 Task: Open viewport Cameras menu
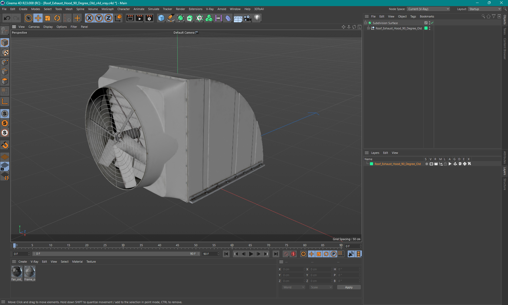point(34,27)
